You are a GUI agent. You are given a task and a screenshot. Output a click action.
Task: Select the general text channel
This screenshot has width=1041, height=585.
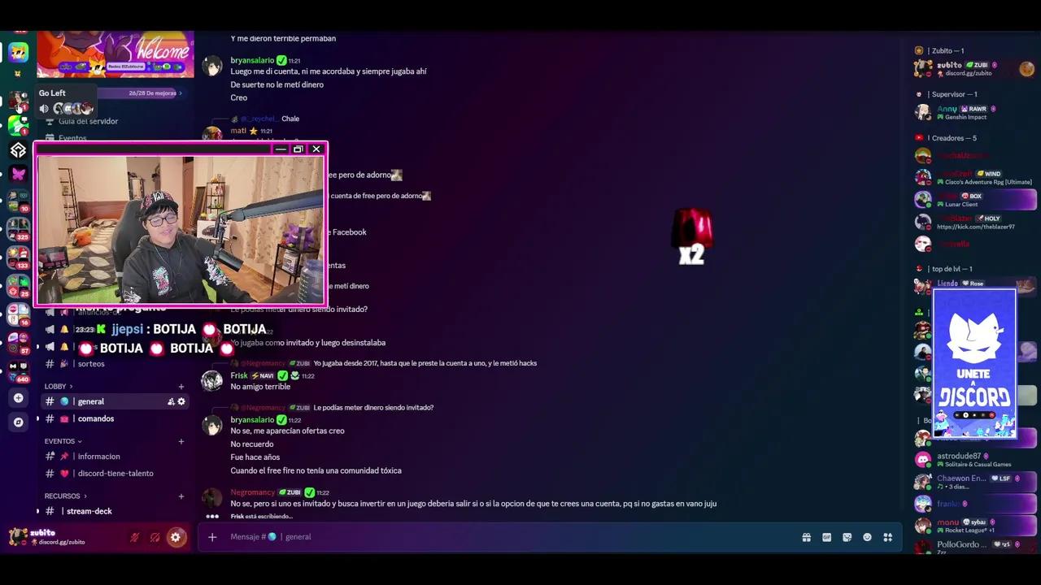click(114, 401)
